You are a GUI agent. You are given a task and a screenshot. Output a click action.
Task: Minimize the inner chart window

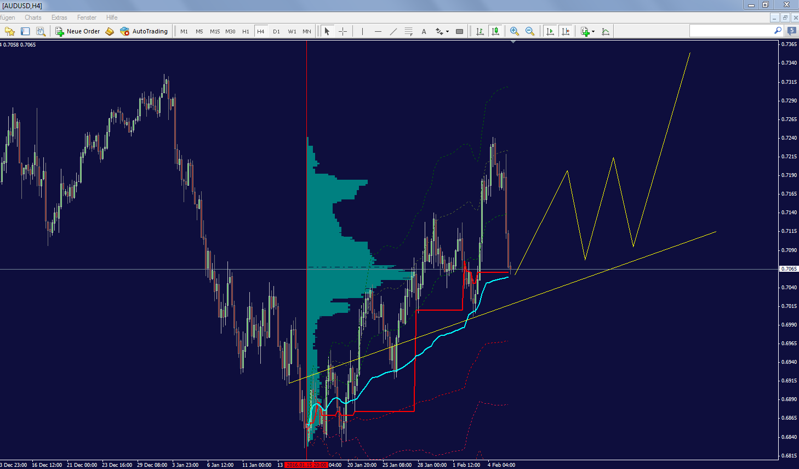tap(775, 18)
